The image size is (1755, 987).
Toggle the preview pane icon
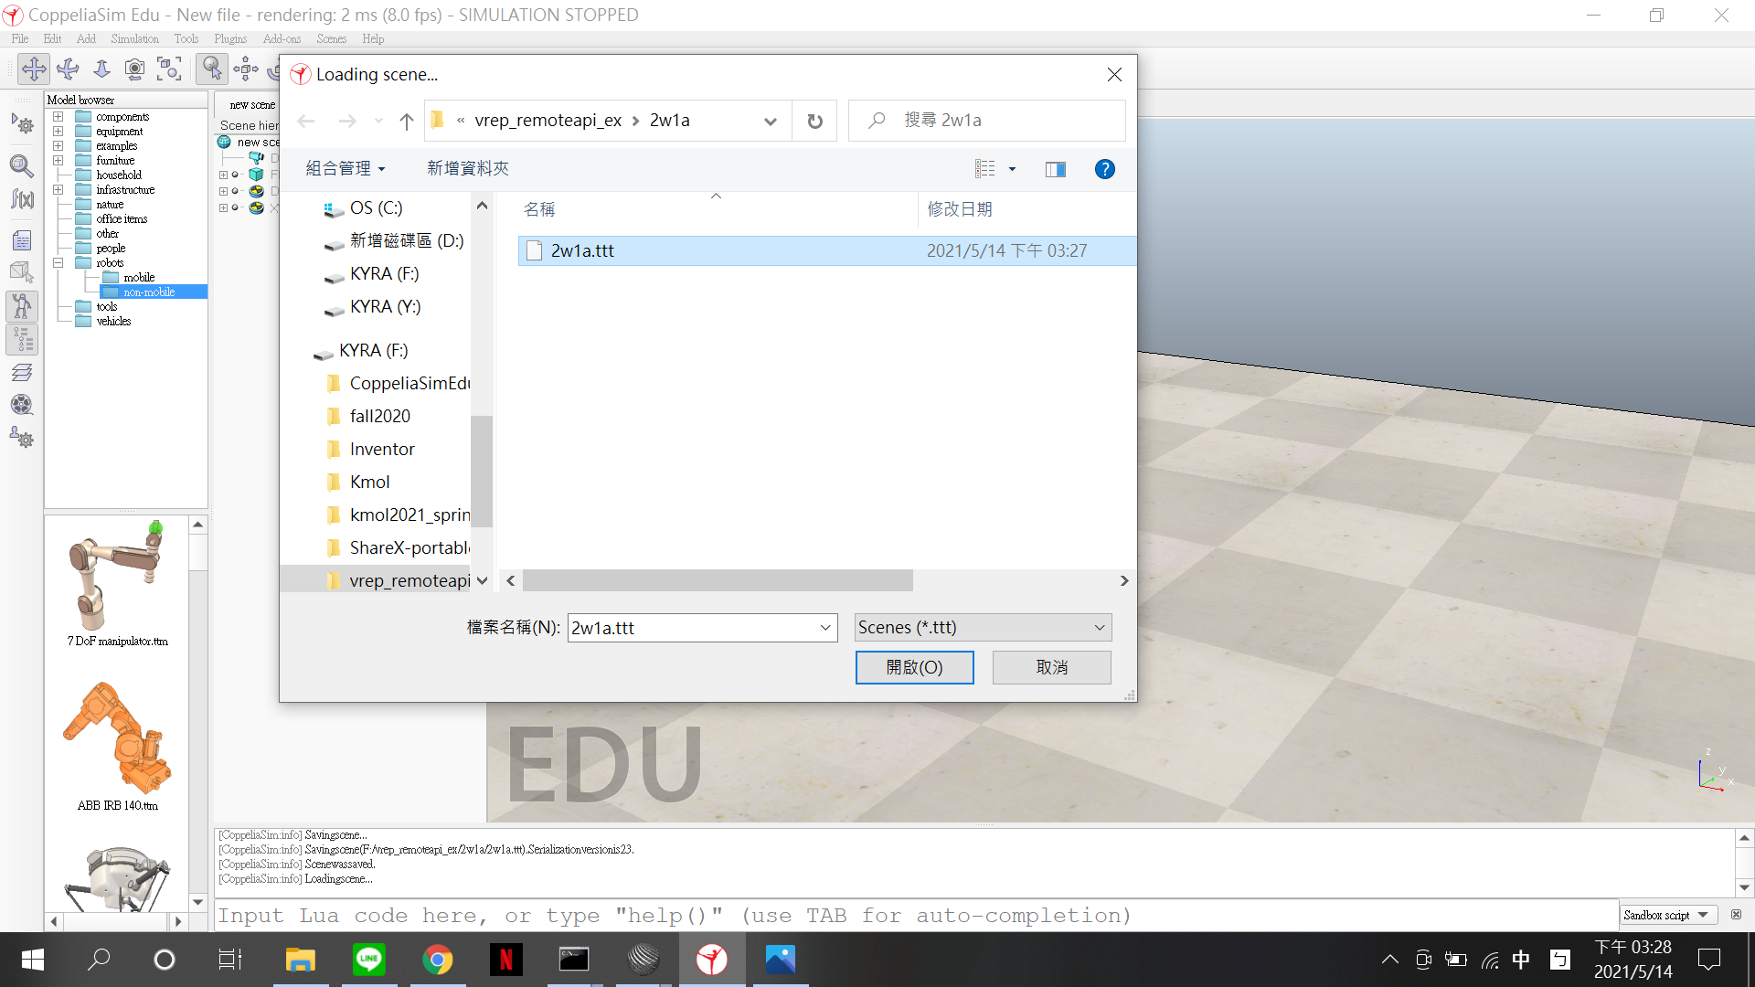tap(1056, 169)
